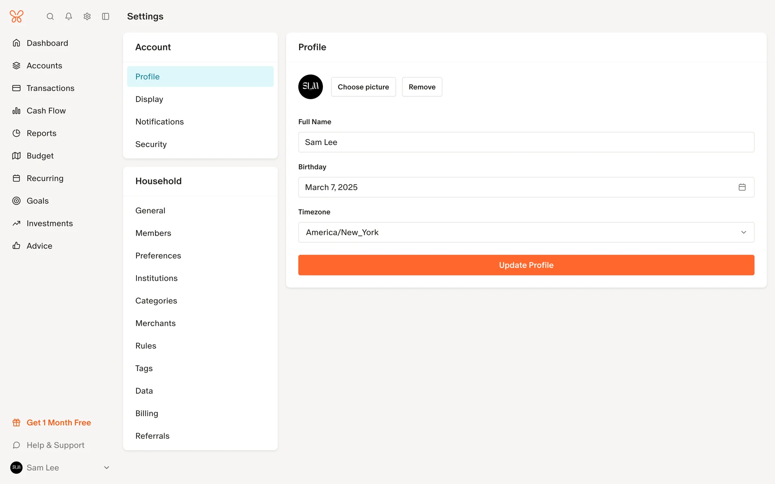Switch to the Security settings tab
775x484 pixels.
coord(151,144)
